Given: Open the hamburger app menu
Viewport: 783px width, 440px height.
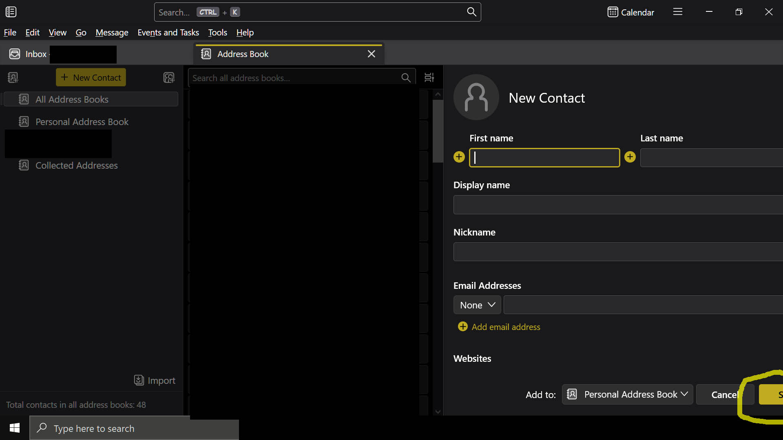Looking at the screenshot, I should coord(677,12).
